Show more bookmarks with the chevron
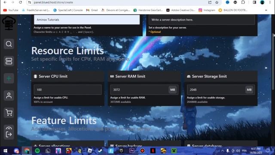 tap(266, 10)
